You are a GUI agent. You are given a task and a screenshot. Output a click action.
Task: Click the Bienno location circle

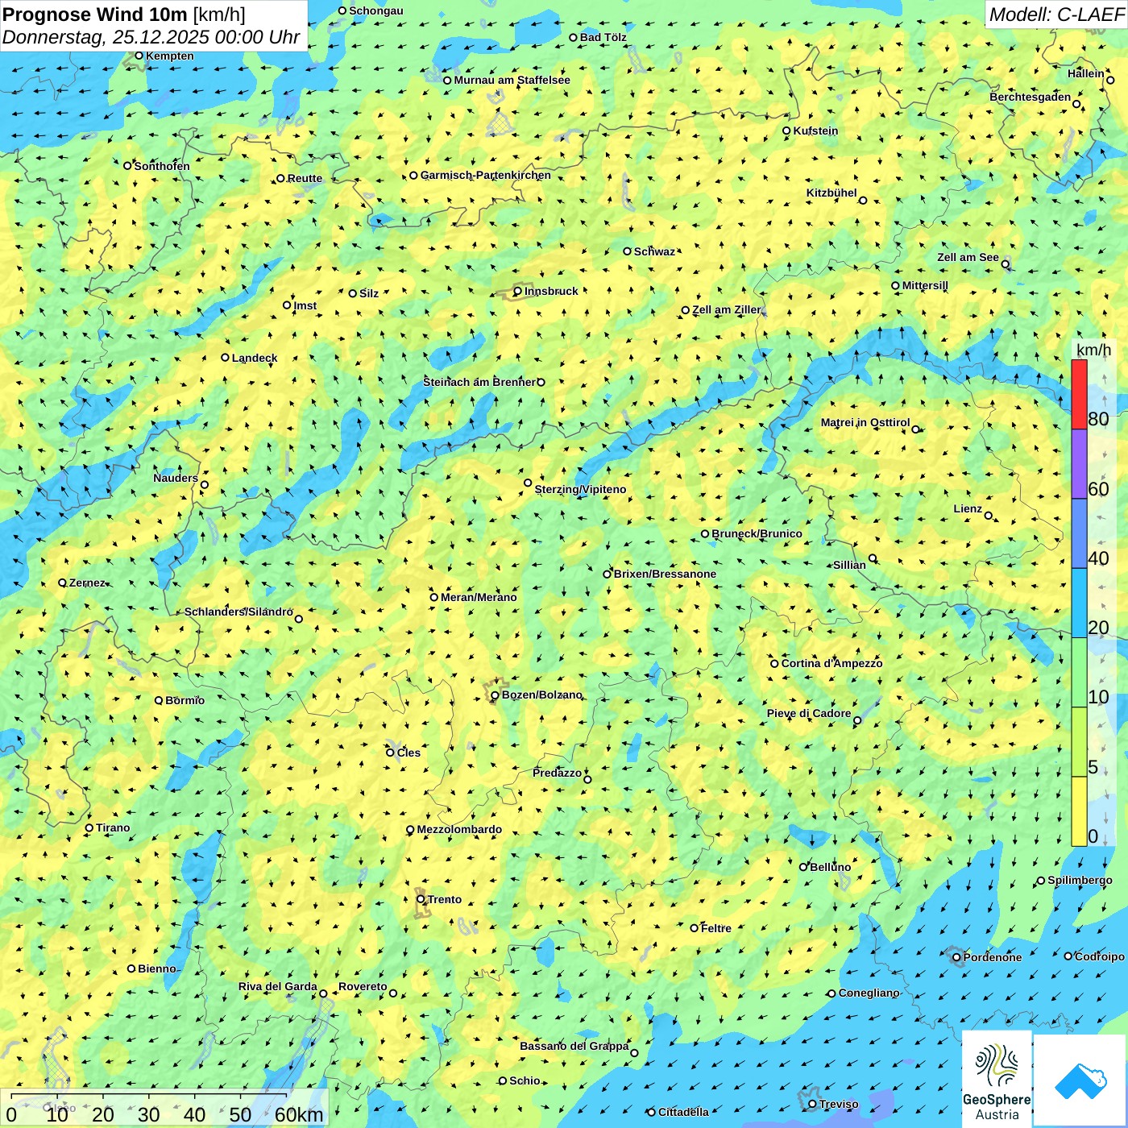click(131, 968)
